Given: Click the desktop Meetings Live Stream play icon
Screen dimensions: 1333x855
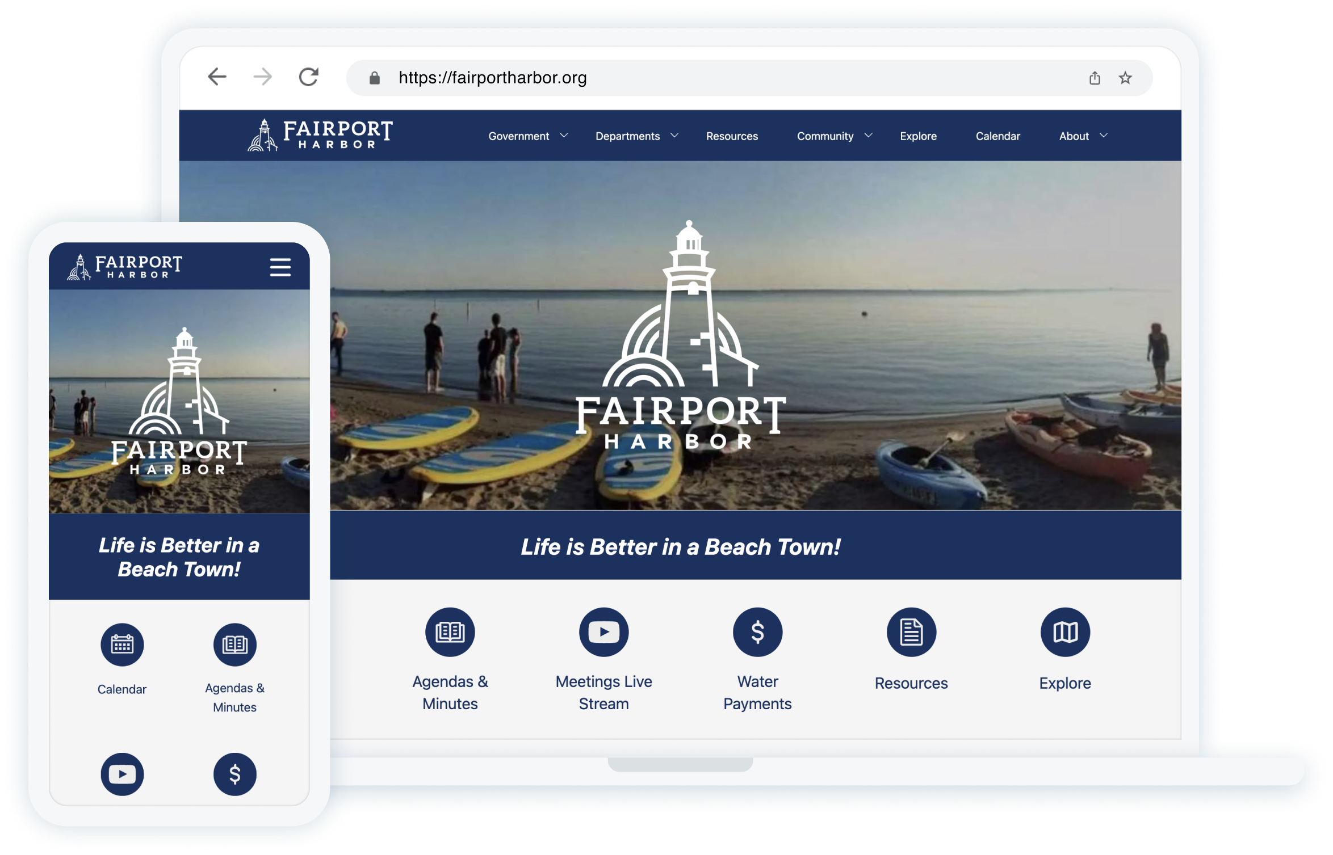Looking at the screenshot, I should (x=604, y=632).
